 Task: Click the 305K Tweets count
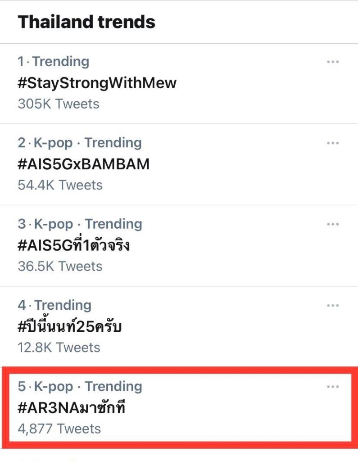[58, 104]
